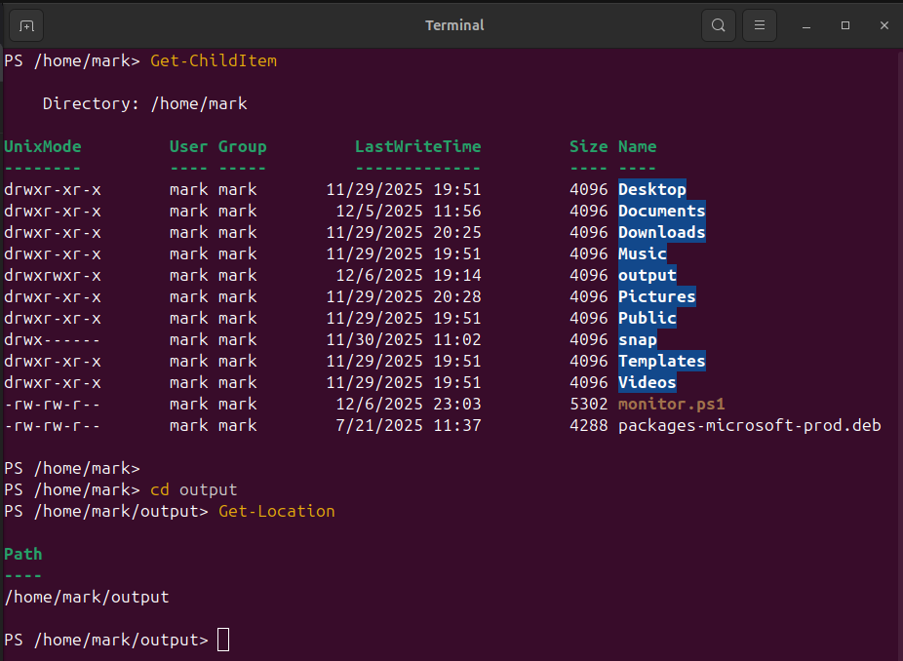Select the monitor.ps1 file name
The image size is (903, 661).
(x=671, y=404)
